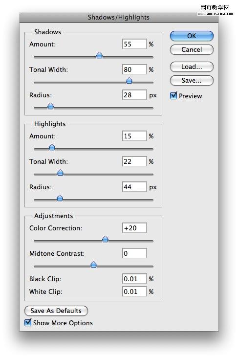Viewport: 238px width, 358px height.
Task: Click the Highlights Radius value field
Action: [x=134, y=187]
